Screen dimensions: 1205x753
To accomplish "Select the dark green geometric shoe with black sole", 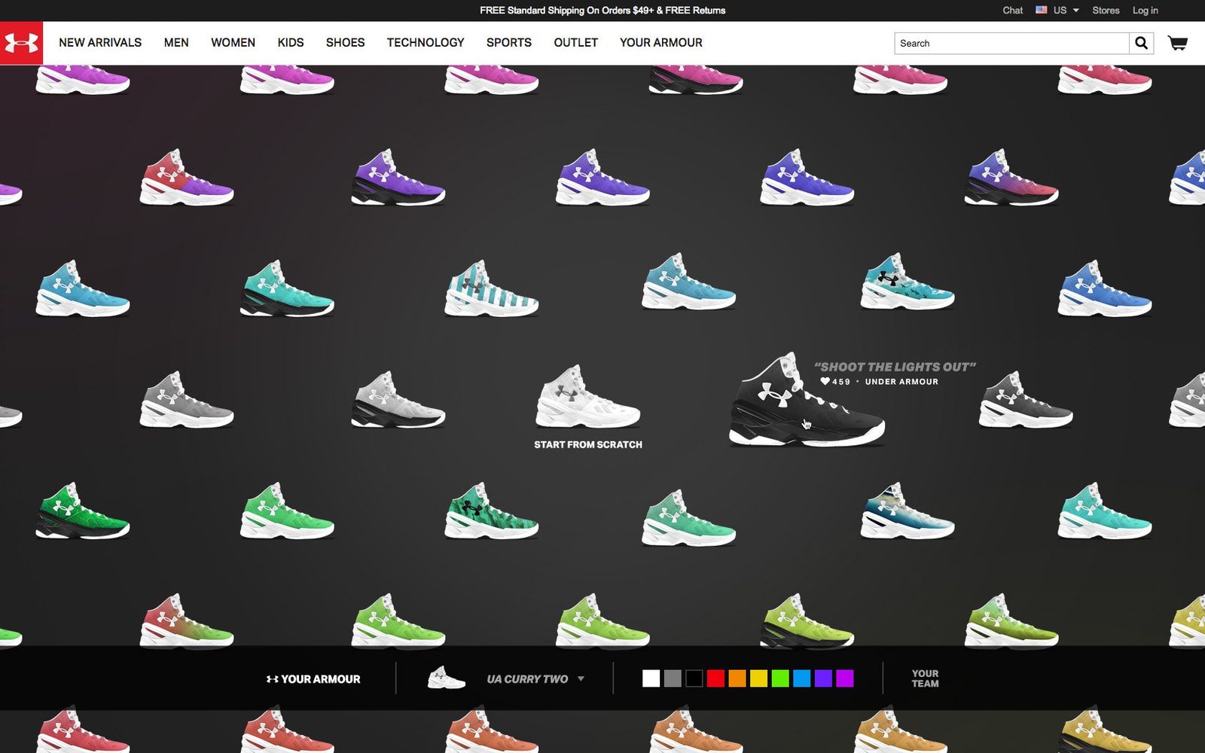I will tap(82, 511).
